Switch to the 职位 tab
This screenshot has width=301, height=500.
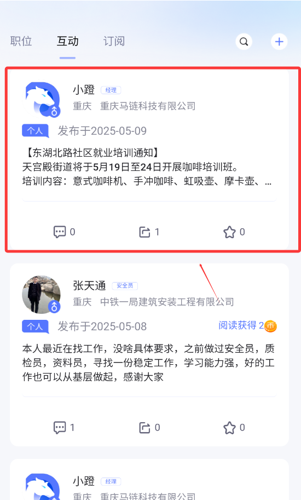pyautogui.click(x=21, y=41)
